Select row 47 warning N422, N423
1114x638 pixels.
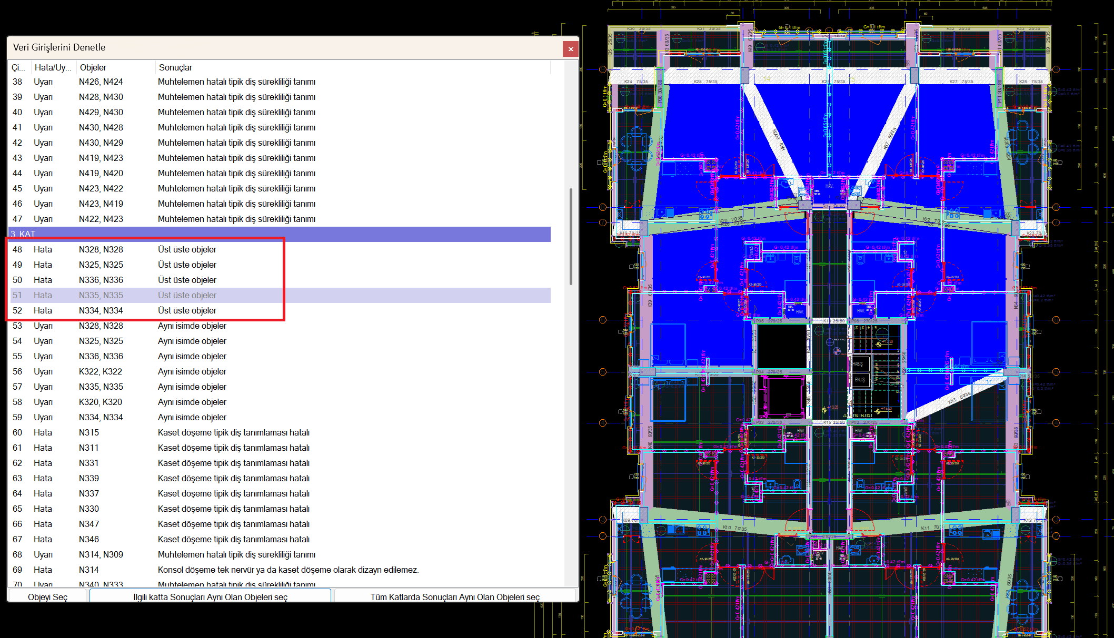pos(101,219)
